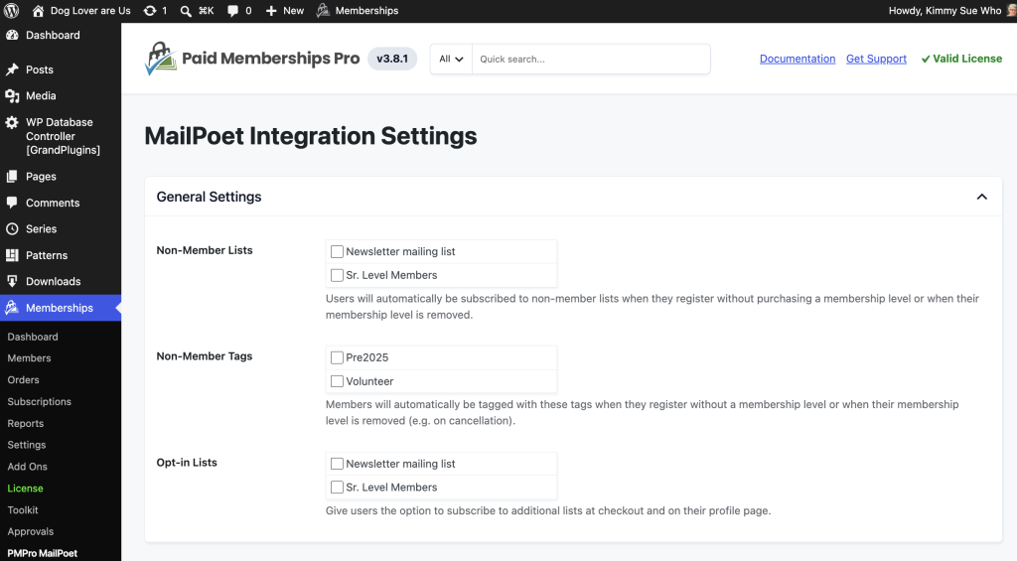Open the Documentation link
The height and width of the screenshot is (561, 1017).
click(798, 59)
